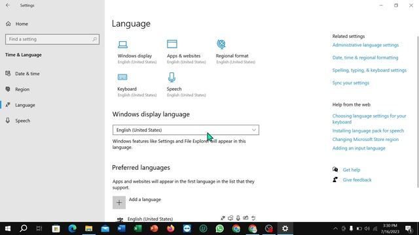
Task: Click the Settings page vertical scrollbar
Action: tap(418, 112)
